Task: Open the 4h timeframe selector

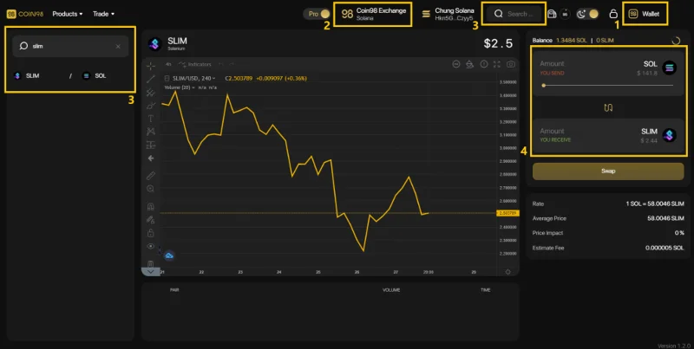Action: (168, 64)
